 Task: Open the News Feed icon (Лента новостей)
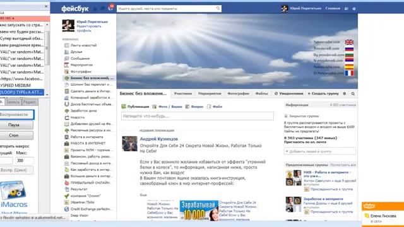(66, 45)
